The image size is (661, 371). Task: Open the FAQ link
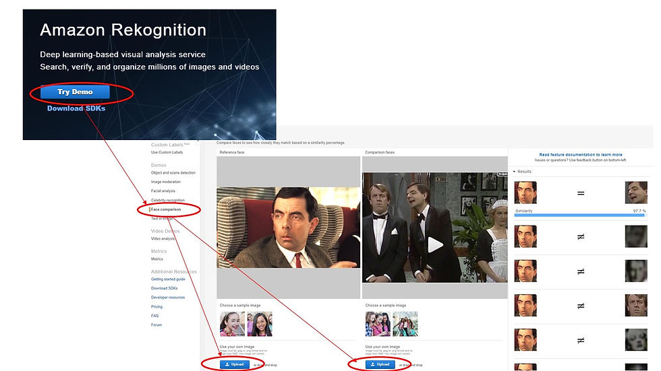pos(154,316)
